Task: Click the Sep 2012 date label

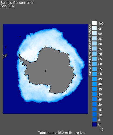Action: pyautogui.click(x=8, y=6)
